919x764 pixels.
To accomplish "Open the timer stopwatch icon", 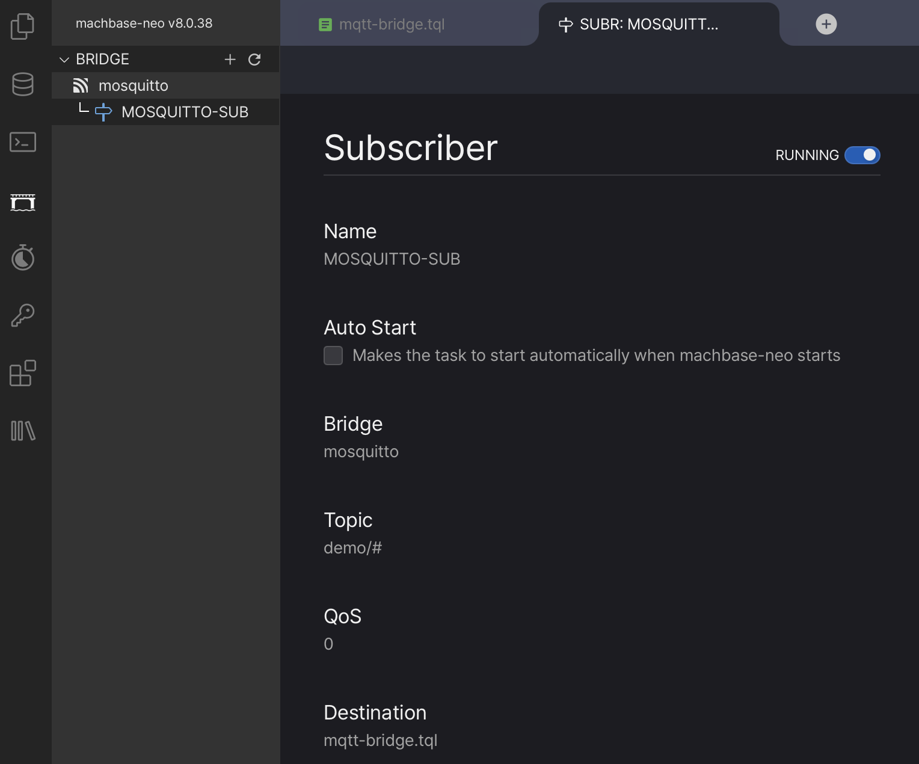I will point(23,257).
